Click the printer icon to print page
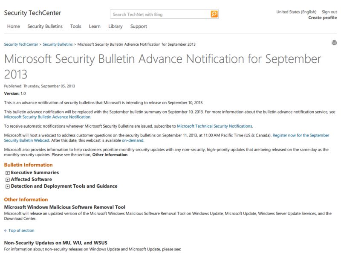Image resolution: width=341 pixels, height=256 pixels. point(334,43)
